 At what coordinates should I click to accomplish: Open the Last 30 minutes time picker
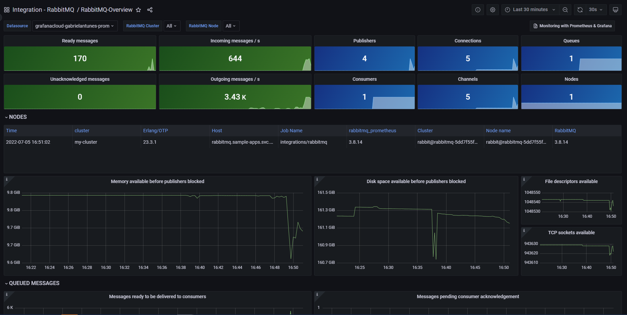pos(530,10)
